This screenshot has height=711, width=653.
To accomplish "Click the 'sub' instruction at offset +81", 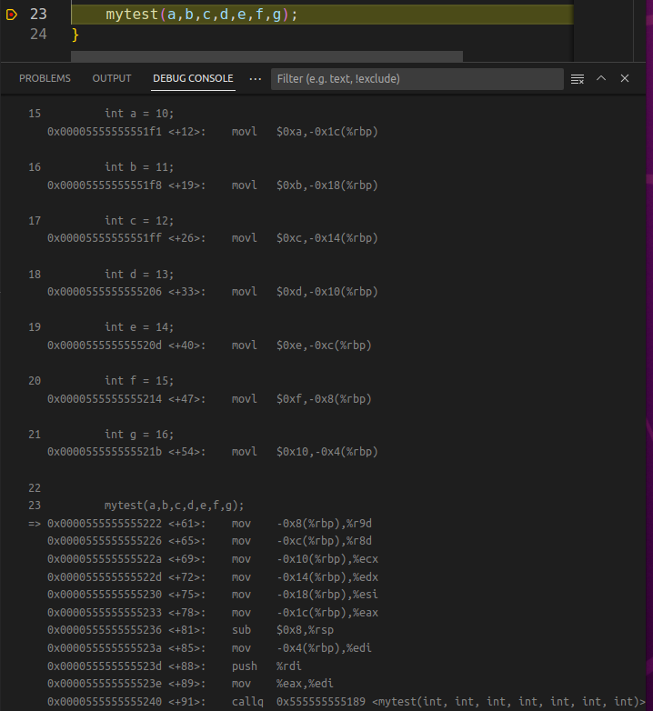I will [x=241, y=630].
